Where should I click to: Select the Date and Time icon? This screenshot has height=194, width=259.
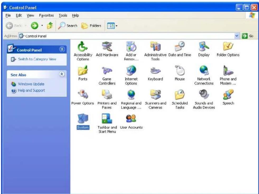pyautogui.click(x=180, y=46)
